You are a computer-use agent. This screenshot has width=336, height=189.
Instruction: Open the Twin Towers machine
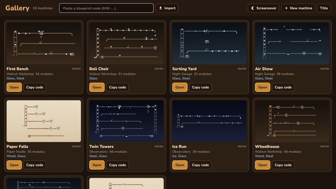click(x=97, y=165)
